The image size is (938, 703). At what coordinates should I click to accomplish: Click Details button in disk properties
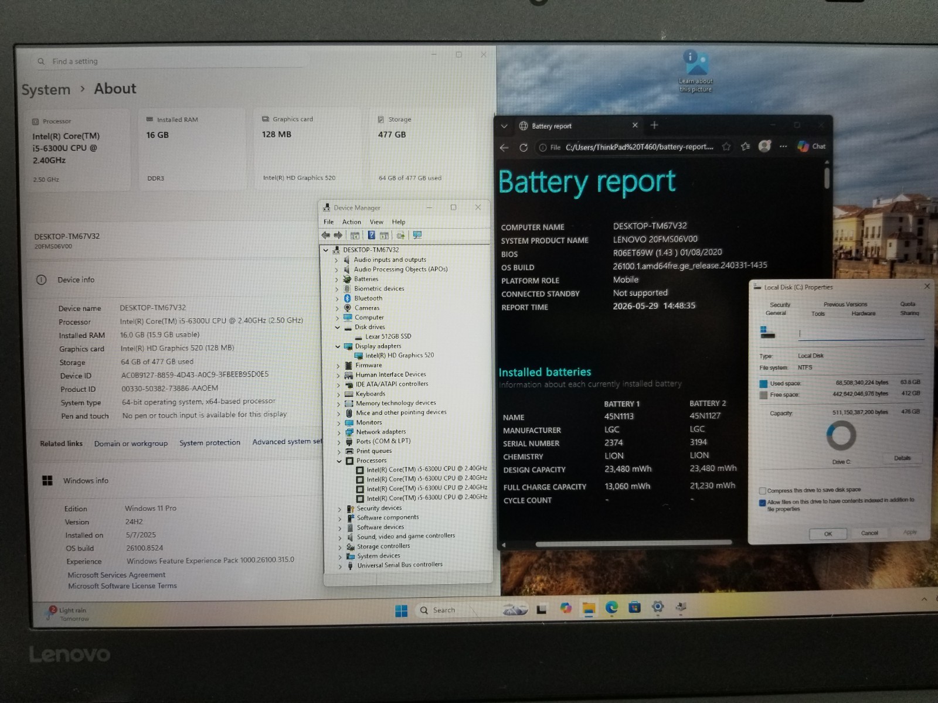pos(902,458)
